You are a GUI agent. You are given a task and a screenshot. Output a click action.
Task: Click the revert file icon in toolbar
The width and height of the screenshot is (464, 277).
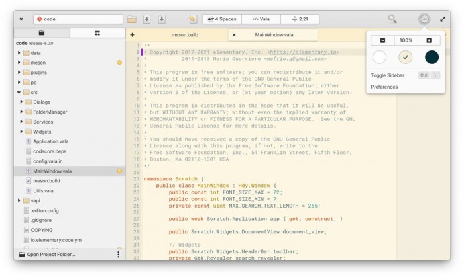193,19
